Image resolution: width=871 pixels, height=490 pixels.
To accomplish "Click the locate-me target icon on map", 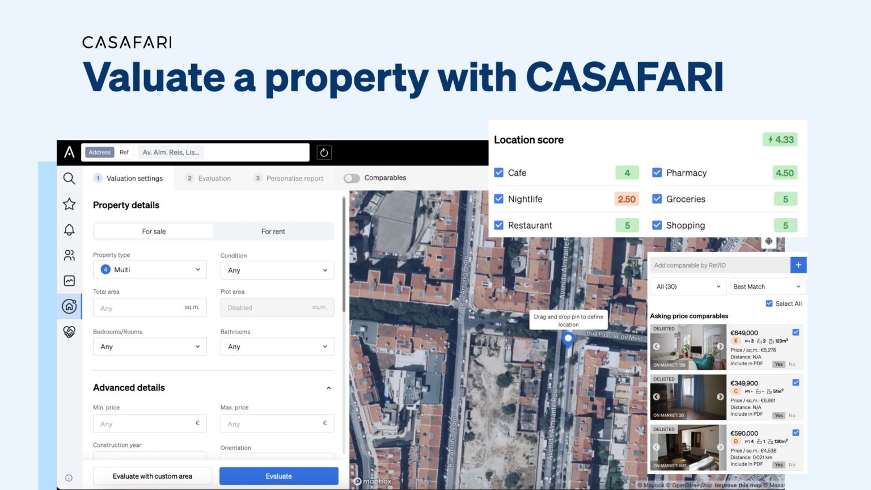I will point(769,241).
